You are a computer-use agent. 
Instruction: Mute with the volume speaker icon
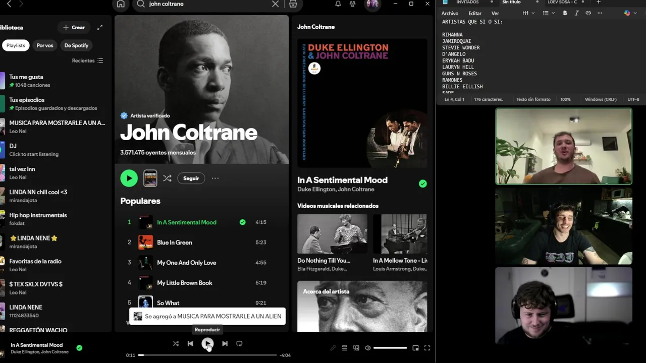(x=368, y=348)
